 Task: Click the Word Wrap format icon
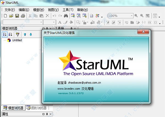127,22
